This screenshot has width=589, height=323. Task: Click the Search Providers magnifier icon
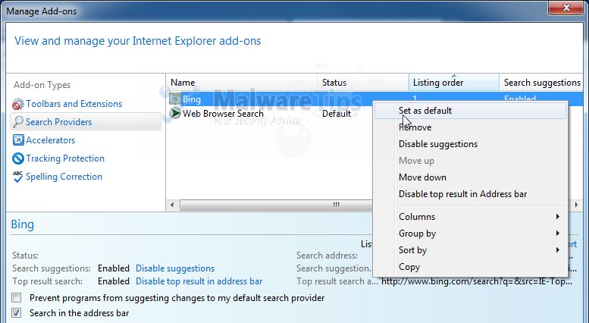(17, 122)
